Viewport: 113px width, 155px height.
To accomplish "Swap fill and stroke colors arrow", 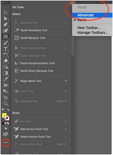I will click(9, 110).
